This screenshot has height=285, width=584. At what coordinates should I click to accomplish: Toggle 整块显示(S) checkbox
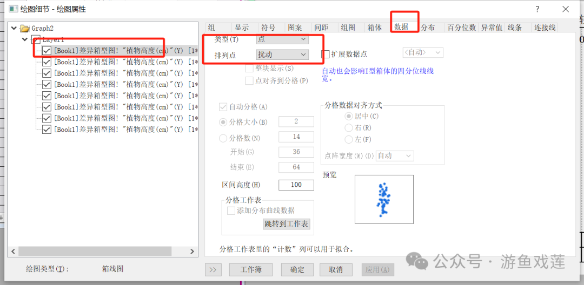click(249, 69)
